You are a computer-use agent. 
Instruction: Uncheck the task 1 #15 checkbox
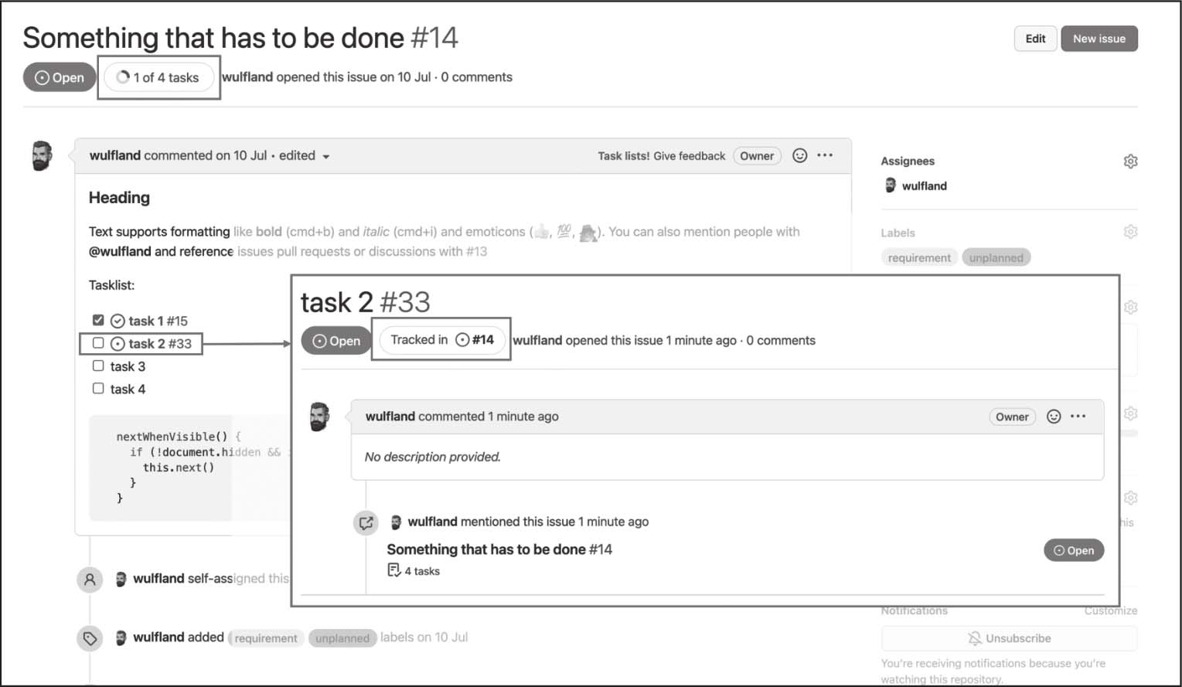(98, 320)
